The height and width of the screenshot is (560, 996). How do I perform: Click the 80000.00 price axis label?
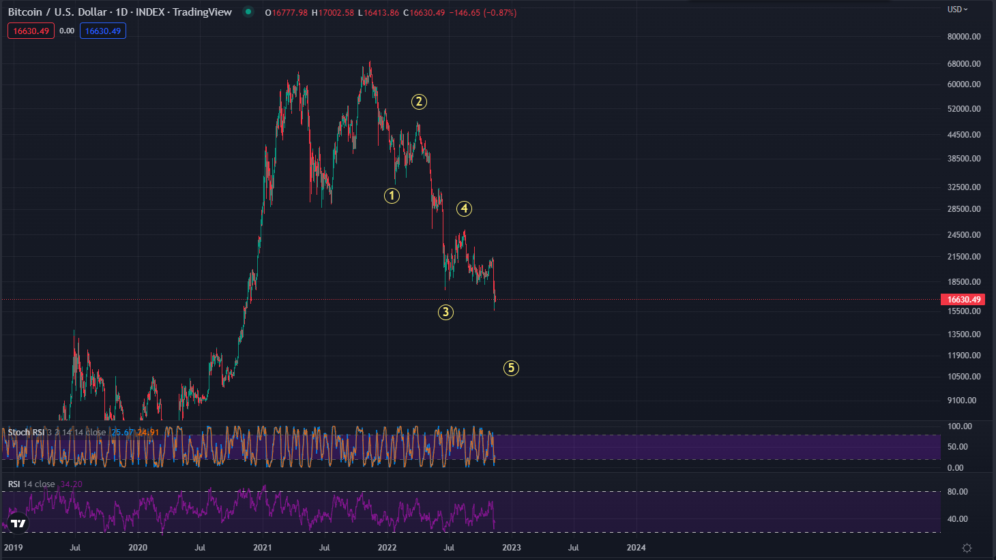click(964, 37)
